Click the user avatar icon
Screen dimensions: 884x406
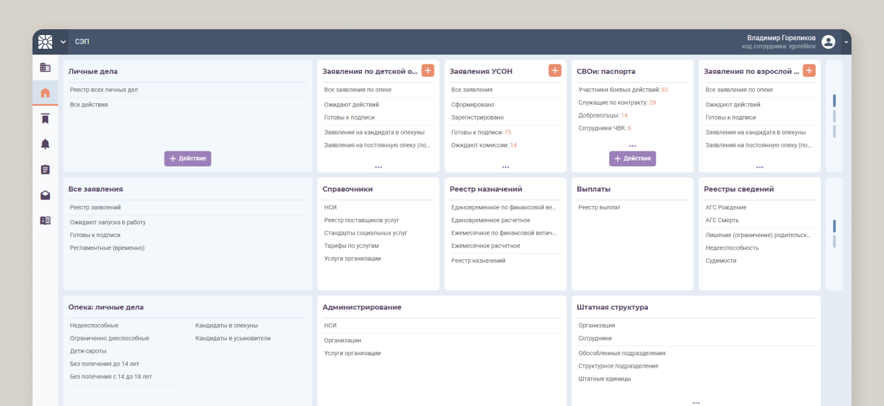[x=828, y=42]
